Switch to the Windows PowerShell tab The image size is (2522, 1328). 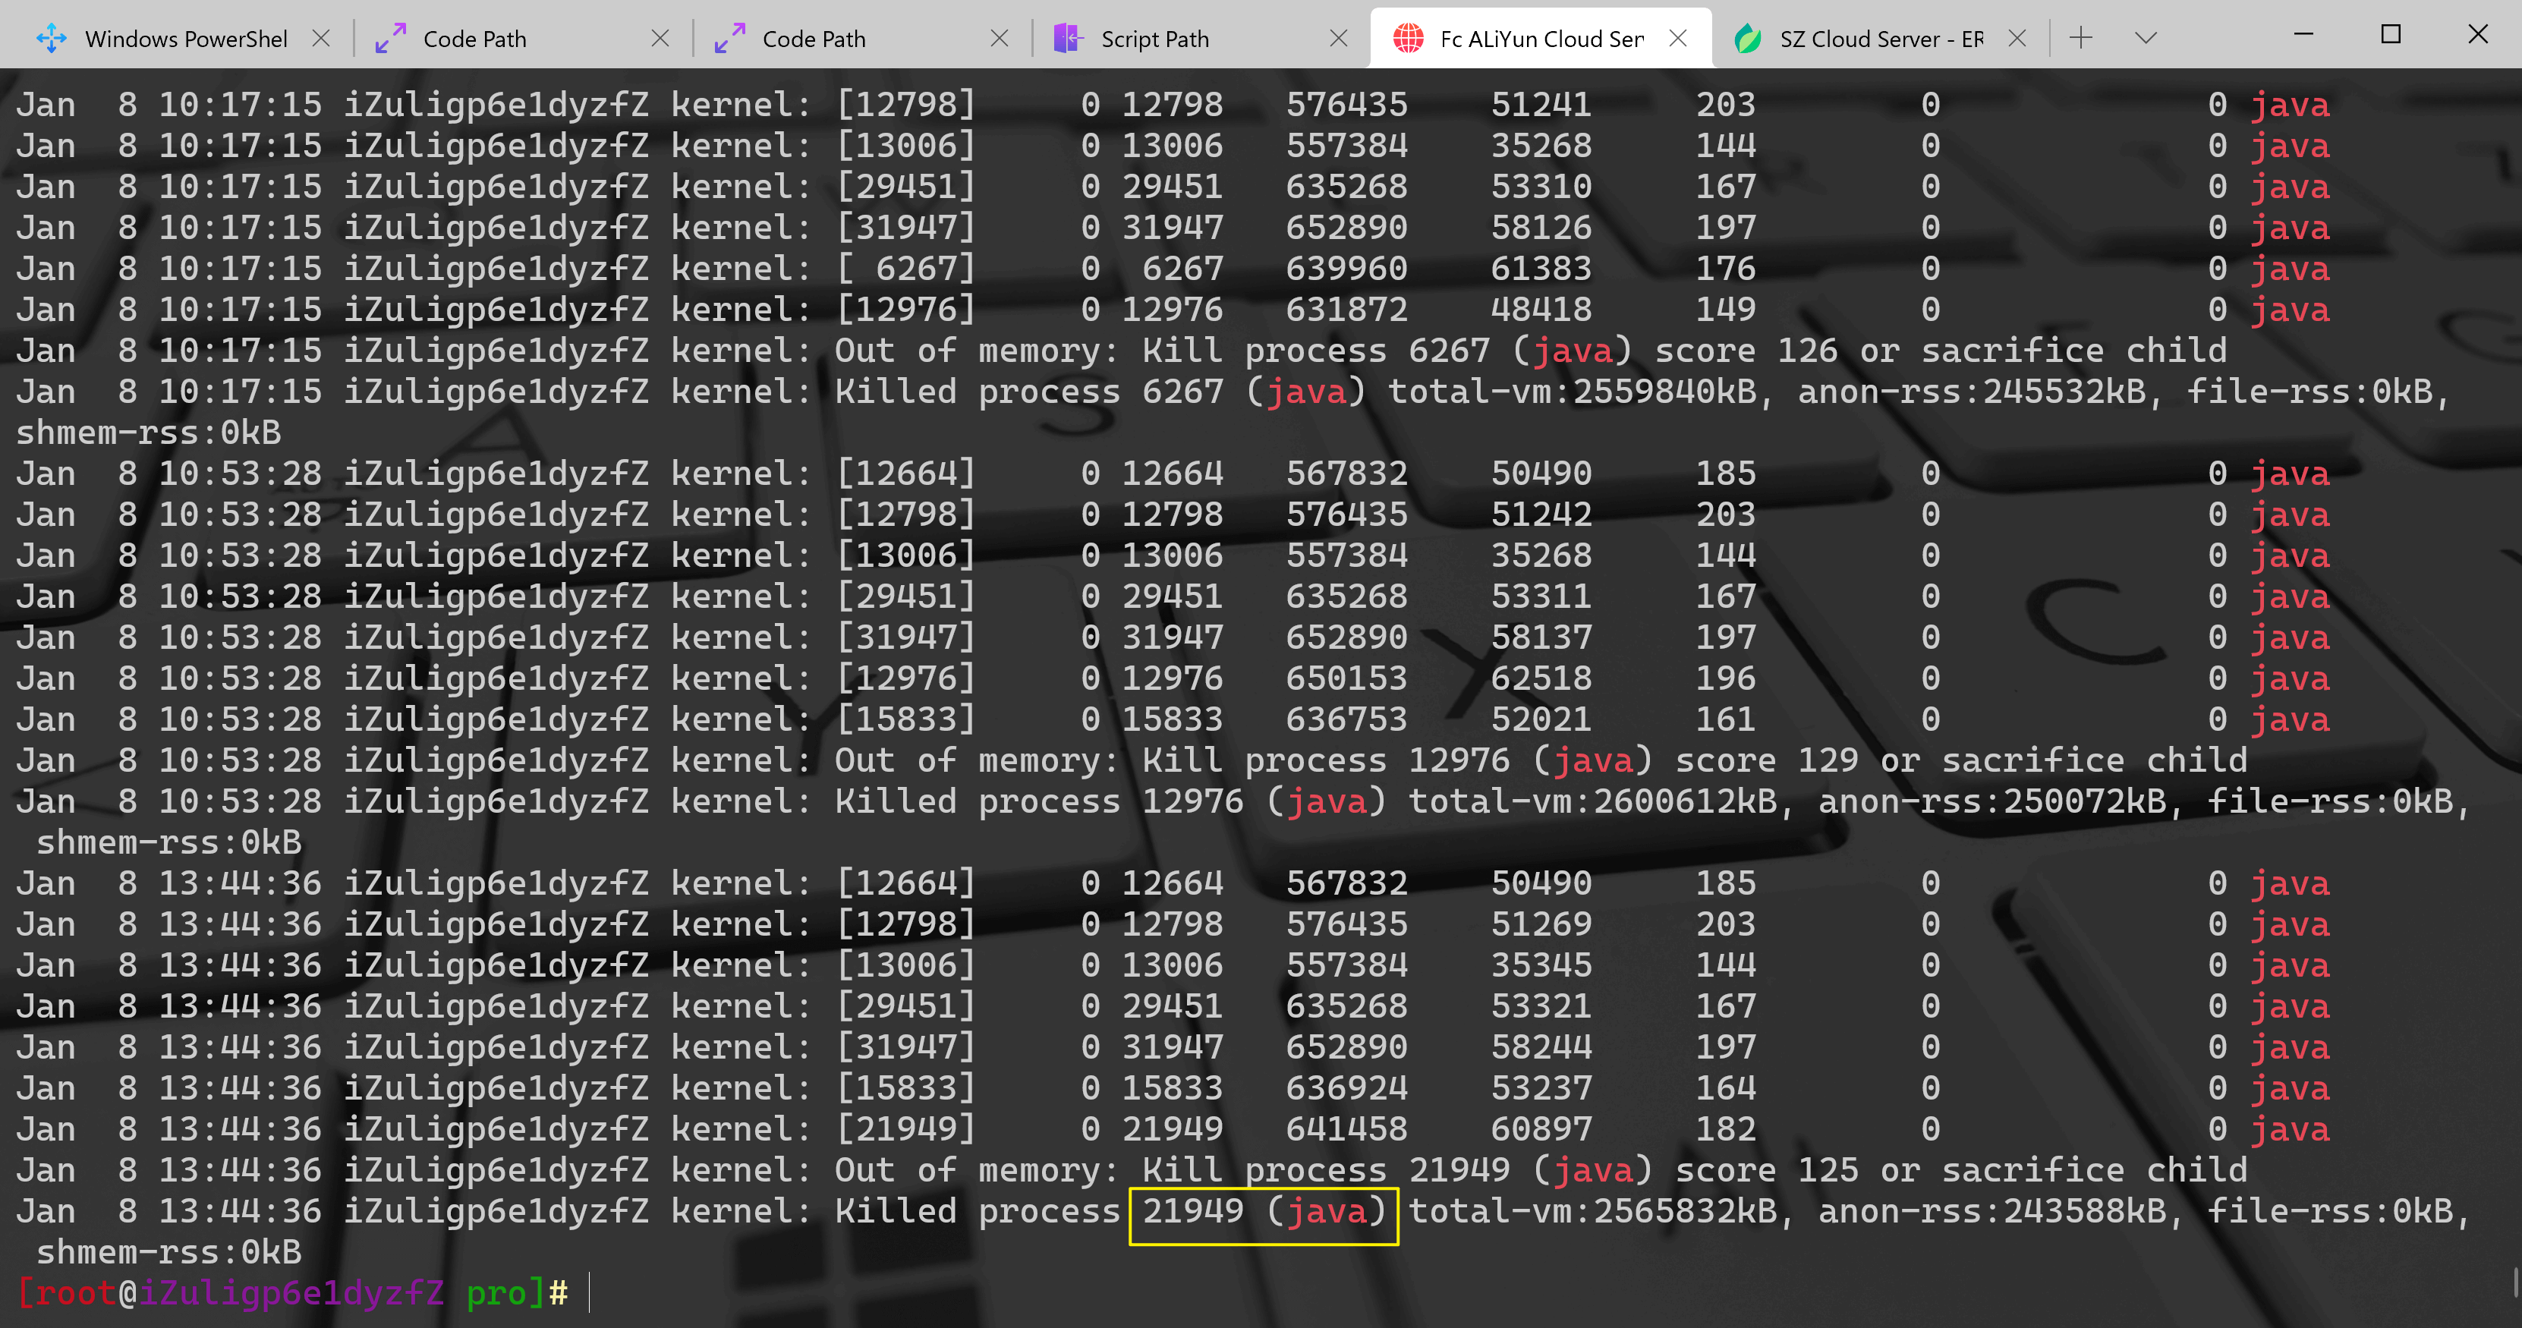[x=186, y=39]
